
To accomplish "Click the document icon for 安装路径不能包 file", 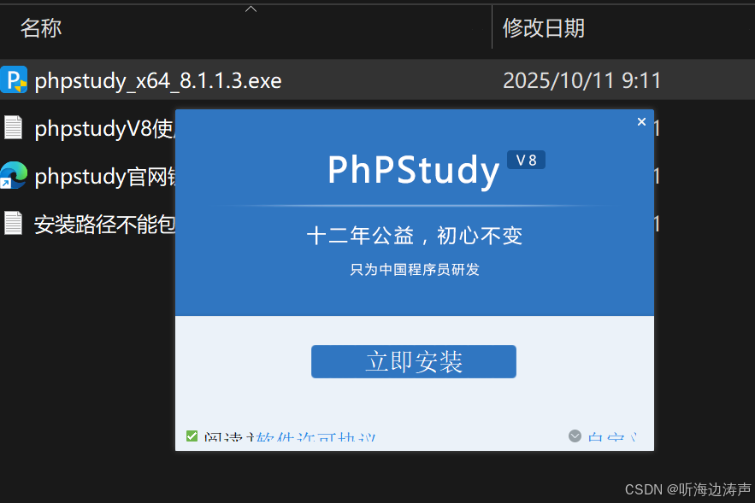I will [x=13, y=224].
